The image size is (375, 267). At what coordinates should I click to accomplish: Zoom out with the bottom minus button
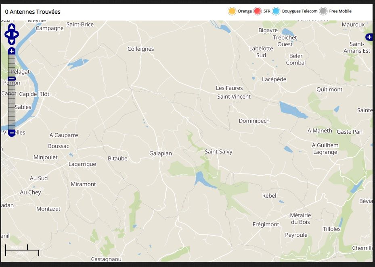tap(12, 133)
